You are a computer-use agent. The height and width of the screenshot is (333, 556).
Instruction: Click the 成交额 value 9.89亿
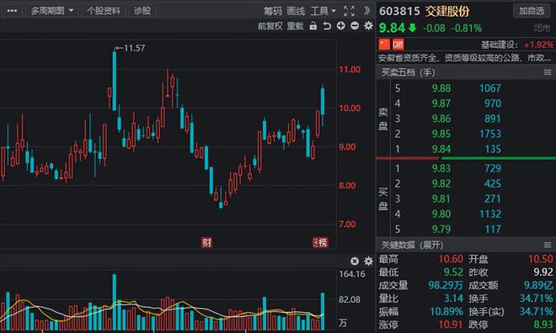[538, 285]
